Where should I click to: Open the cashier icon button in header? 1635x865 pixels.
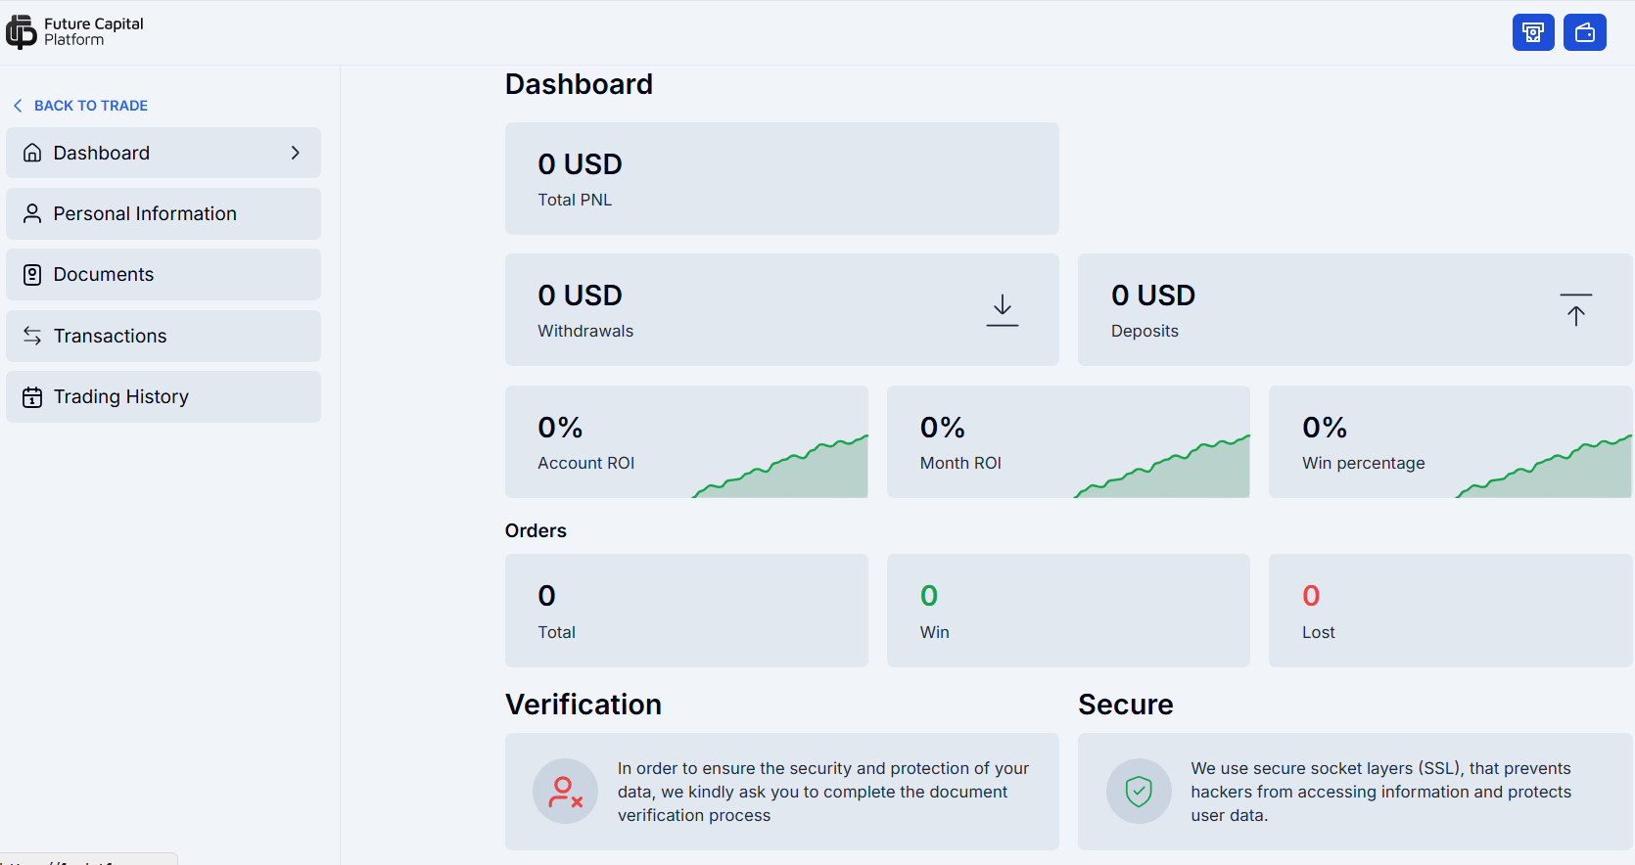tap(1533, 32)
